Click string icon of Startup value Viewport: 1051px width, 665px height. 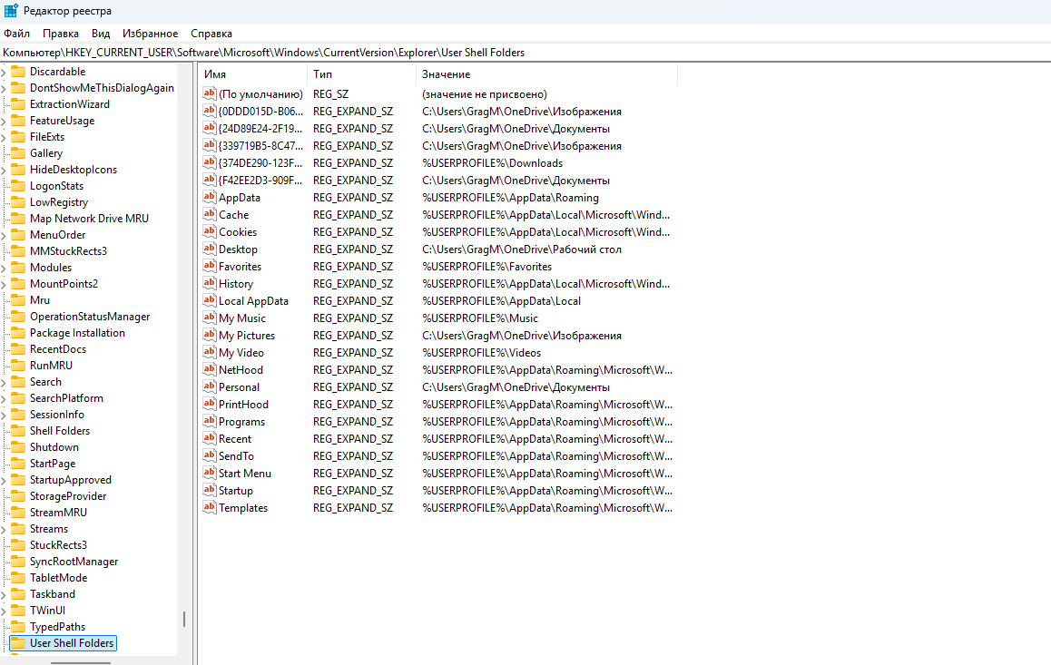tap(209, 490)
